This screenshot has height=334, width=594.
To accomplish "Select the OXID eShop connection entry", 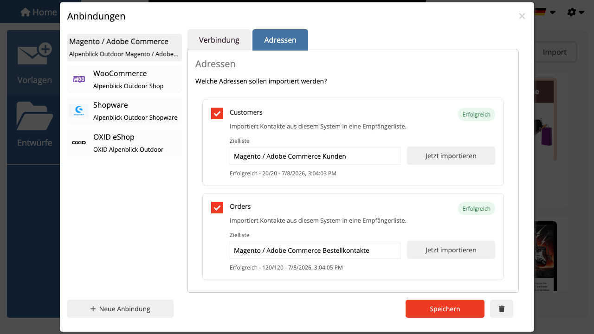I will 124,143.
